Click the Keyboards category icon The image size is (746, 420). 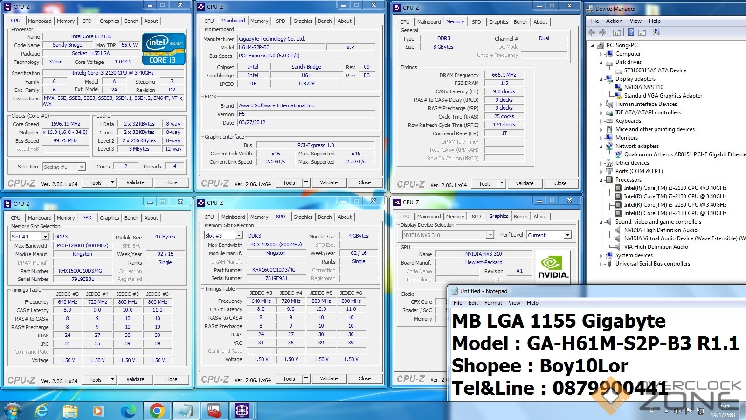[x=609, y=121]
